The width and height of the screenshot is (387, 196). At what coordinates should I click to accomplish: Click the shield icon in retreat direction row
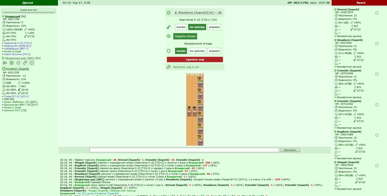click(168, 51)
